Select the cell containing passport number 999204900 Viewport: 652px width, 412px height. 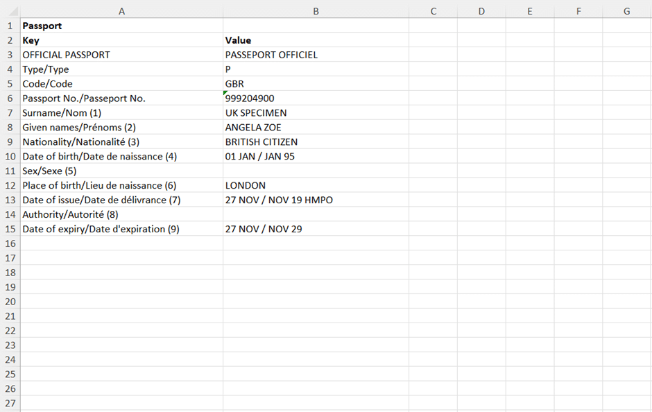[316, 98]
